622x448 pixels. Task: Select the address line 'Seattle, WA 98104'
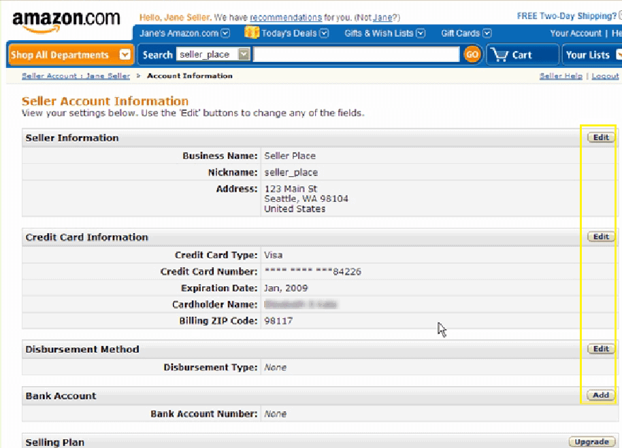tap(306, 199)
